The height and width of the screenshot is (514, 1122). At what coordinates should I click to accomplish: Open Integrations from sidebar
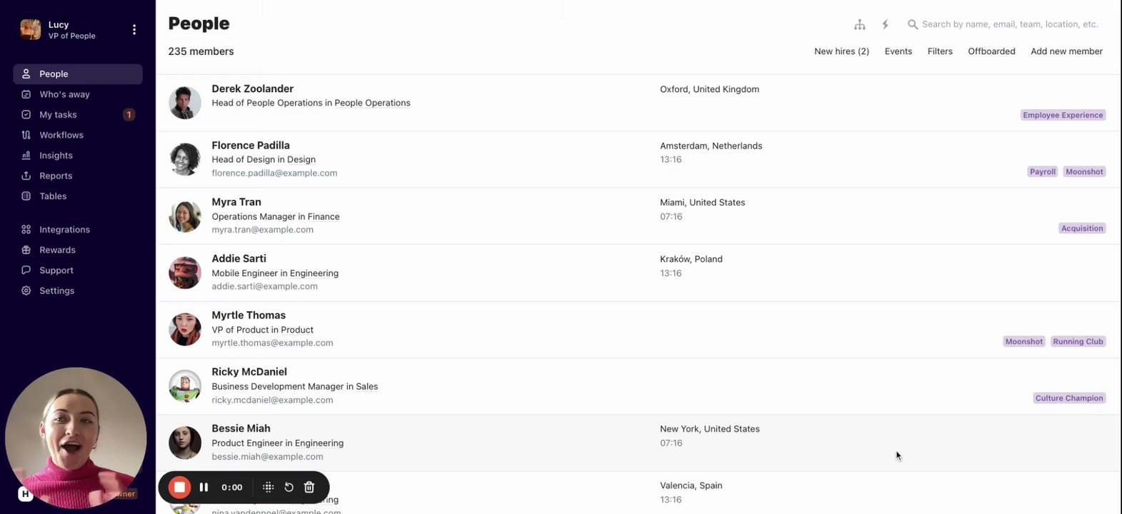[64, 229]
